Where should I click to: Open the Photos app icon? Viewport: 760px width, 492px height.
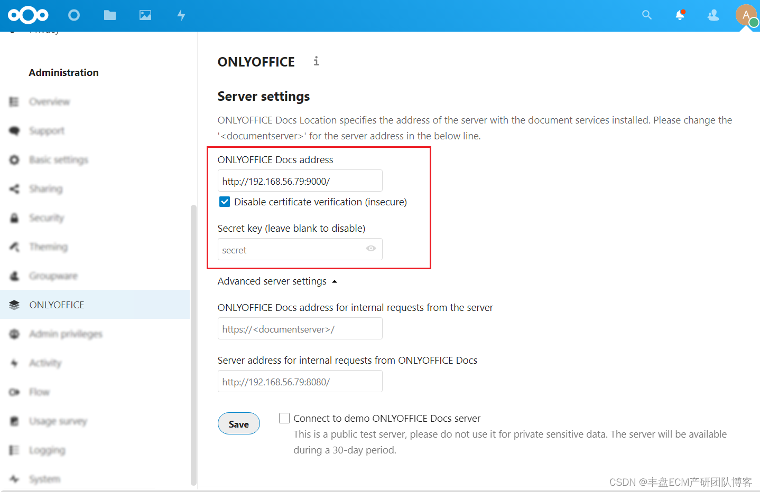(145, 15)
